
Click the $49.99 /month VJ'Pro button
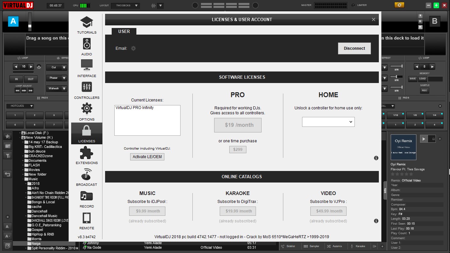pyautogui.click(x=328, y=211)
